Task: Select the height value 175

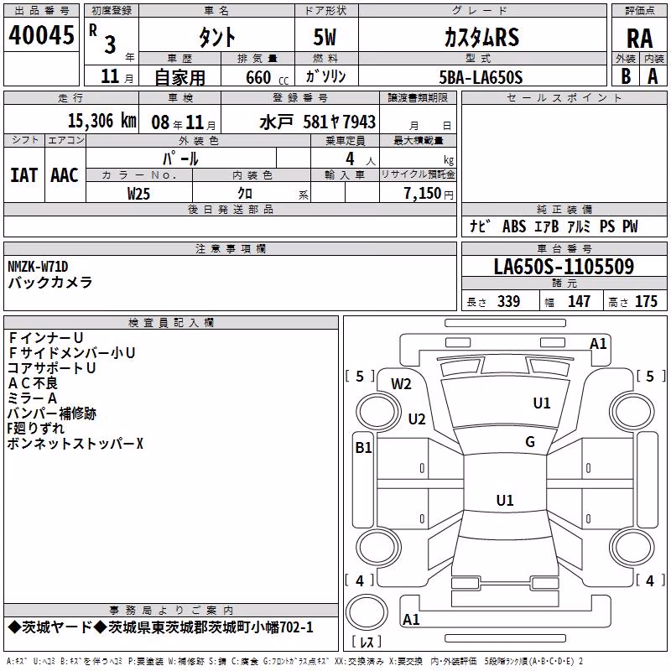Action: (646, 301)
